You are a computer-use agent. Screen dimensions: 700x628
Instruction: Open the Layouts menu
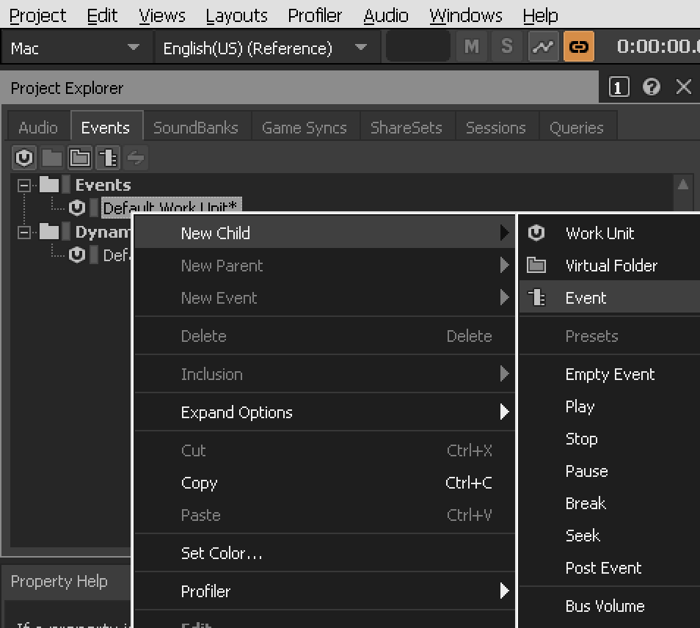(236, 15)
